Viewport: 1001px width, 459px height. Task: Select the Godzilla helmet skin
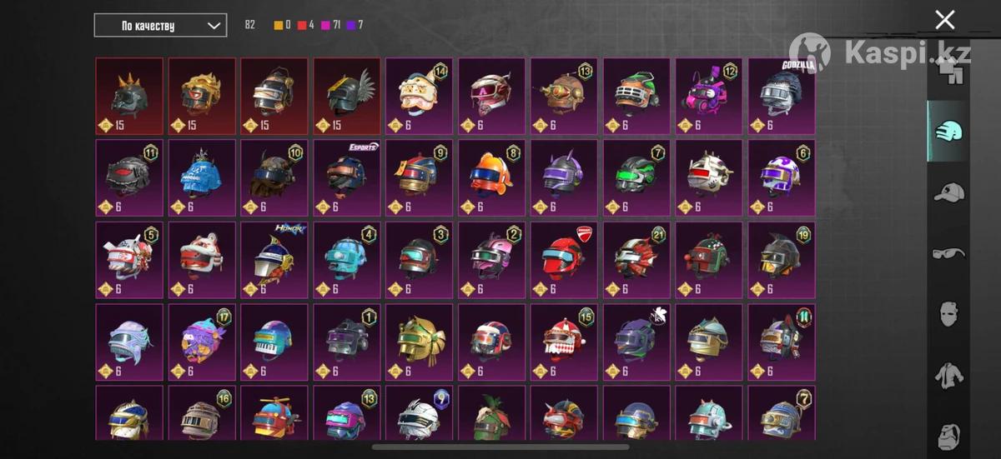tap(782, 97)
